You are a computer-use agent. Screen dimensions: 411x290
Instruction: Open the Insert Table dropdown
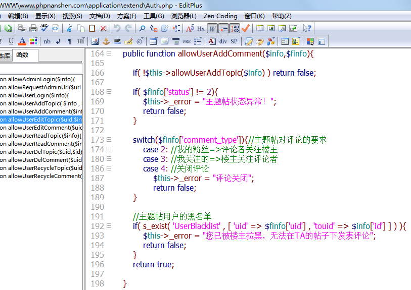[153, 41]
